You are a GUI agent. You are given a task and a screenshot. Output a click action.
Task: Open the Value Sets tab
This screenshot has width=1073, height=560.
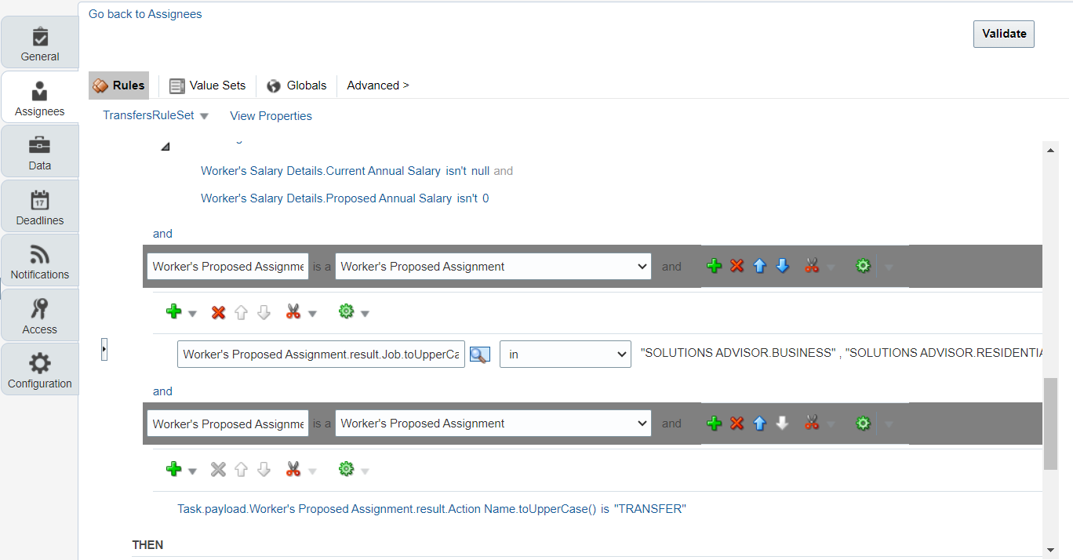tap(208, 85)
